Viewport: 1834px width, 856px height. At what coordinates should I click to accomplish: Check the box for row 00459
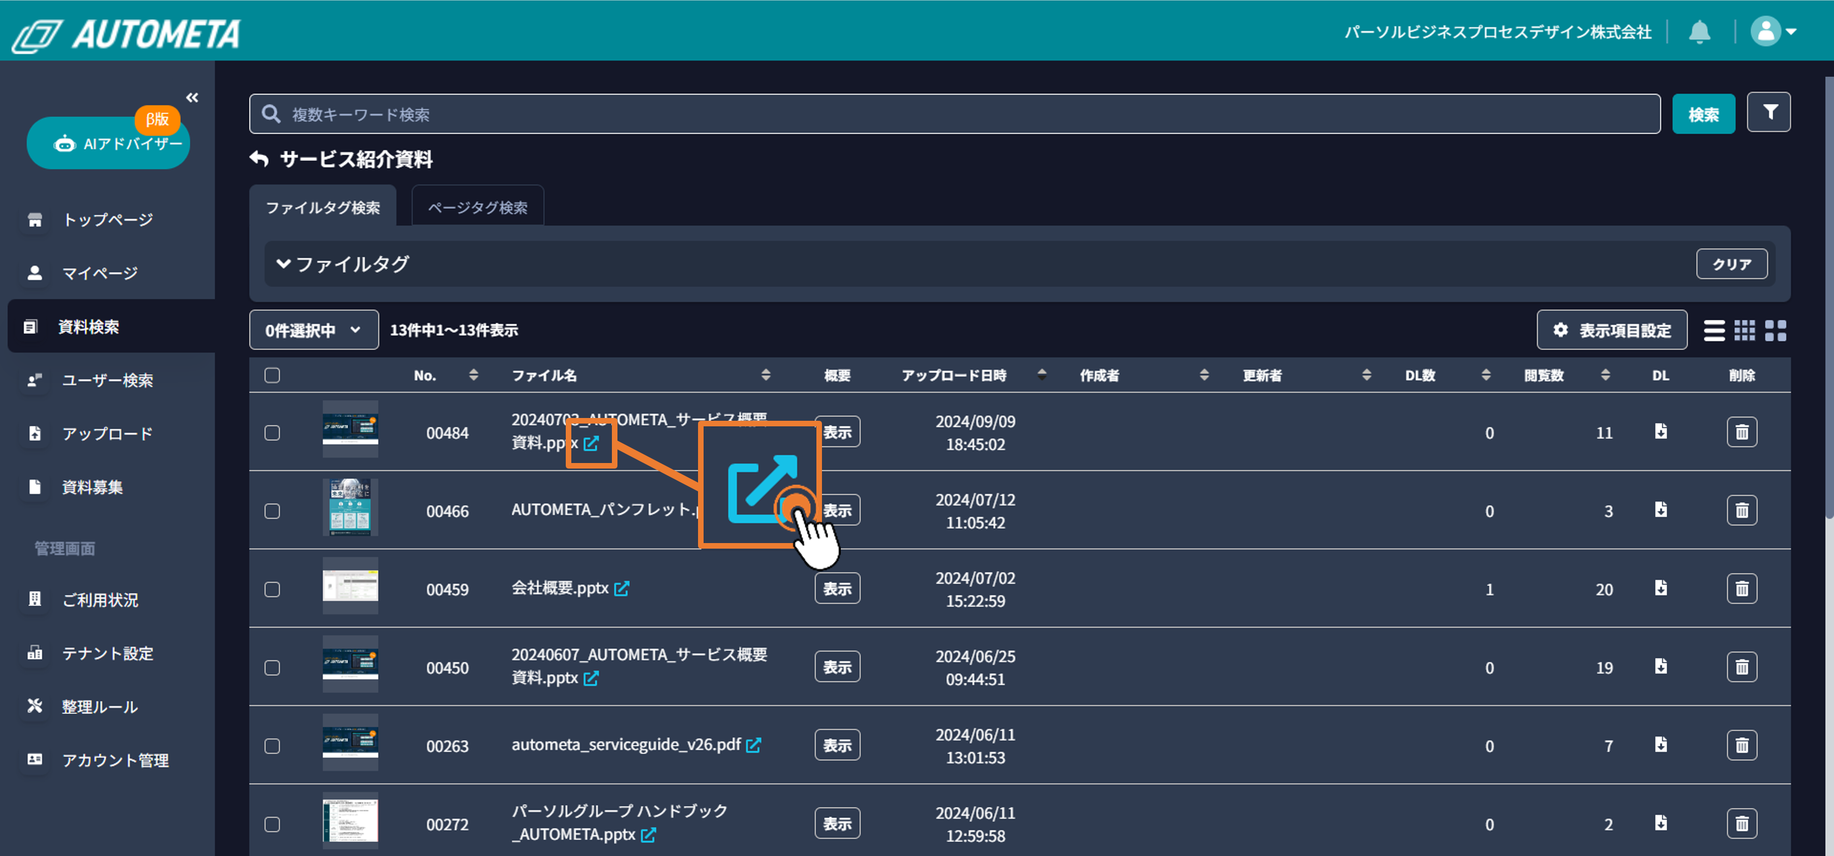(x=272, y=590)
